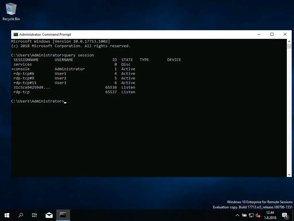This screenshot has width=294, height=221.
Task: Click session ID '65536'
Action: (111, 87)
